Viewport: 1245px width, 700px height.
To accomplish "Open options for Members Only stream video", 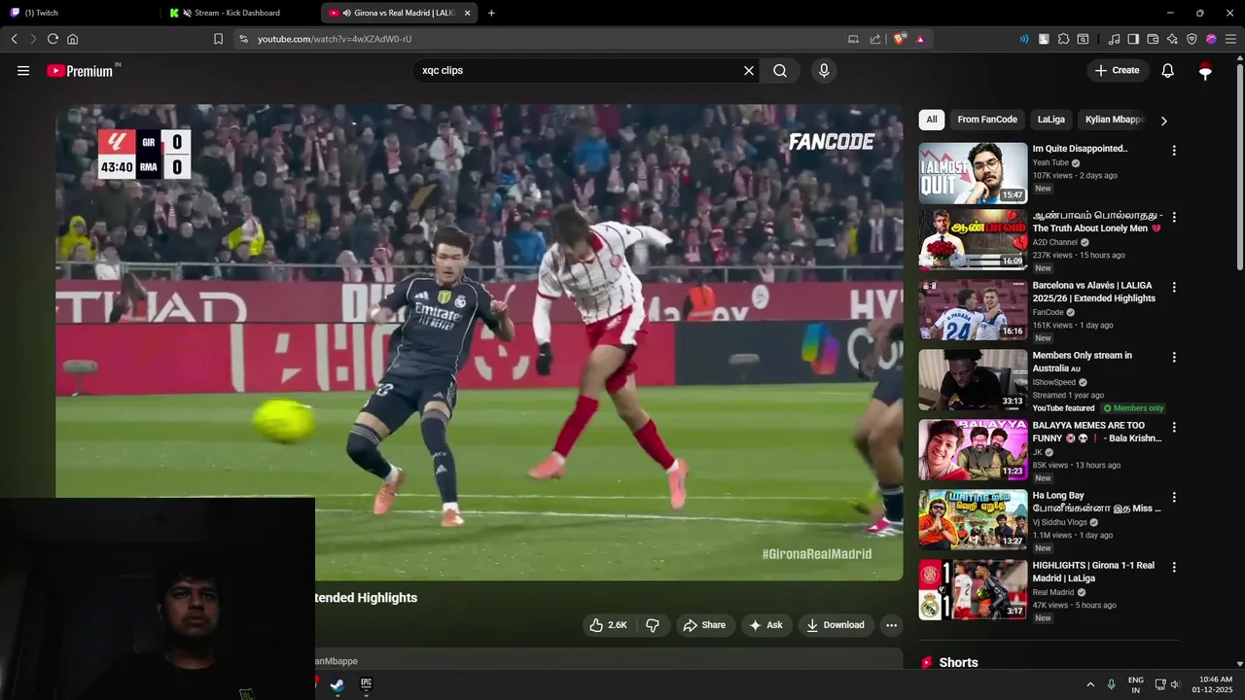I will pos(1174,357).
